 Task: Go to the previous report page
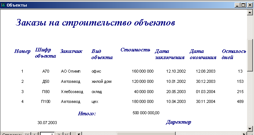pos(34,134)
